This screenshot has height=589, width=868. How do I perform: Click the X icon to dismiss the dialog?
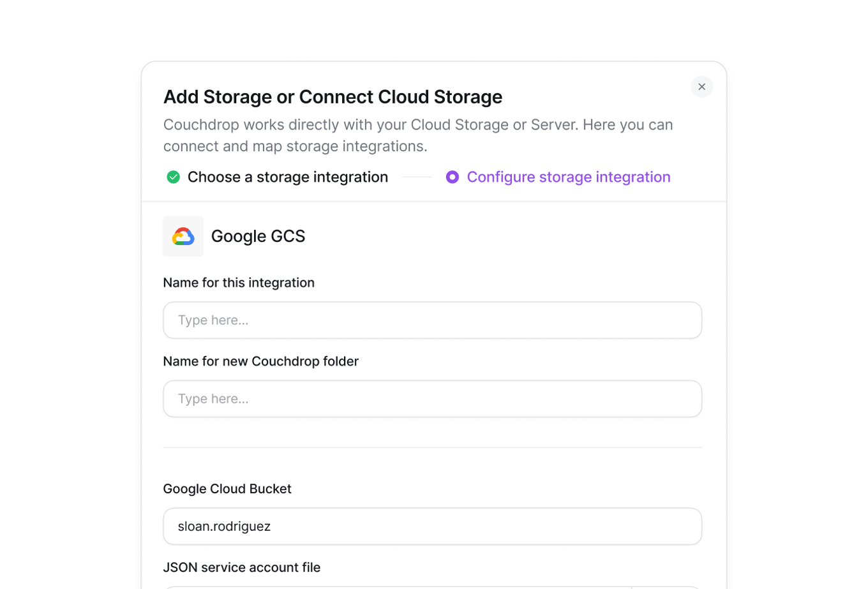click(x=701, y=87)
